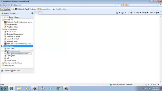Expand the Windows Live folder
Screen dimensions: 162x91
(x=8, y=65)
